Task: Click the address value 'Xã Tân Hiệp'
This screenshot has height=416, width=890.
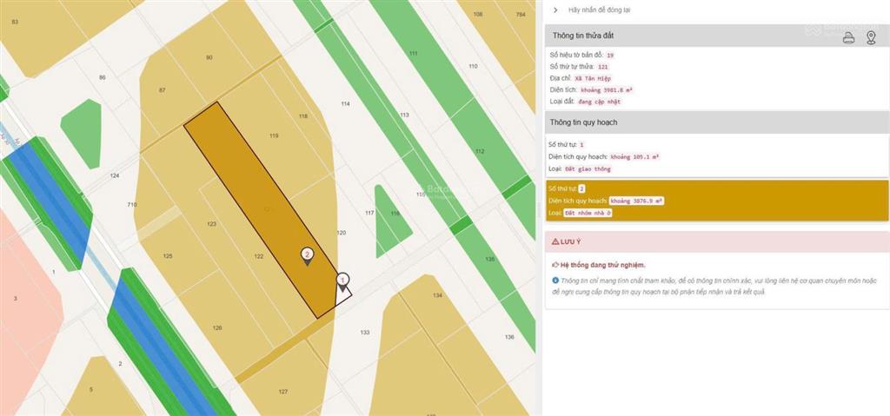Action: pos(593,78)
